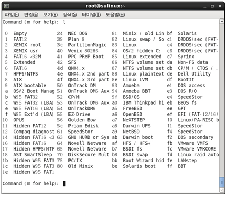The width and height of the screenshot is (226, 197).
Task: Click the 'OPUS' entry
Action: pyautogui.click(x=19, y=120)
